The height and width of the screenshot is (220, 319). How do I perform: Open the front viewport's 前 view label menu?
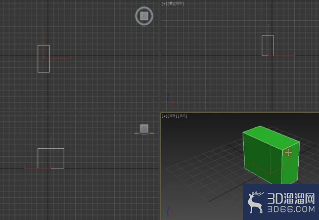171,4
